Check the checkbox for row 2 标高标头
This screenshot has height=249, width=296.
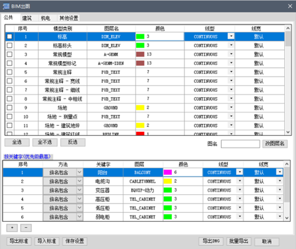pos(9,45)
